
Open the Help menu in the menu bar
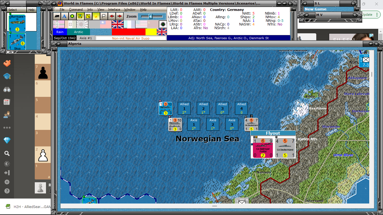(143, 10)
